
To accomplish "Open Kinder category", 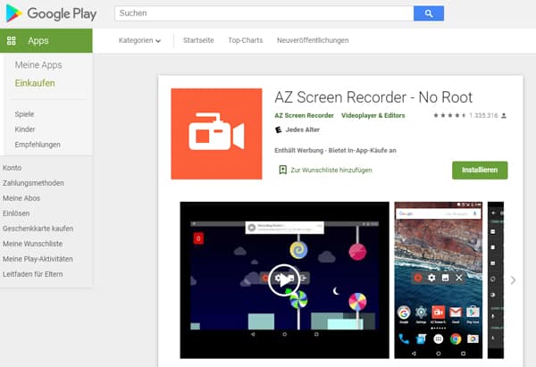I will 25,129.
